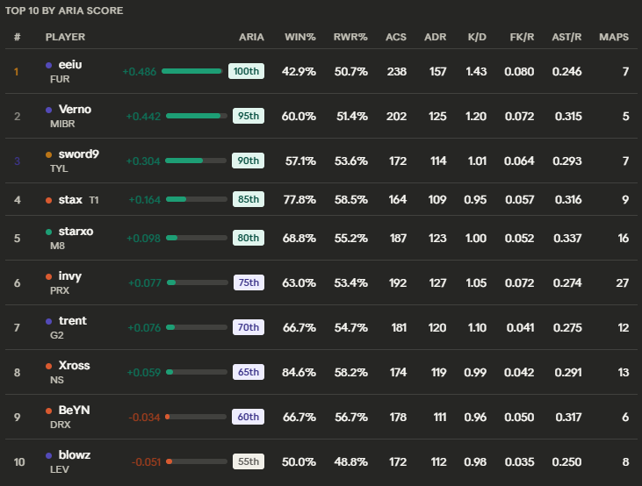The width and height of the screenshot is (642, 486).
Task: Open player sword9's profile
Action: [x=79, y=154]
